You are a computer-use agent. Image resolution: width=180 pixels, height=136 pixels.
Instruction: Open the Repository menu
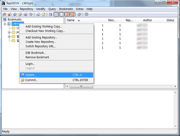[x=26, y=9]
